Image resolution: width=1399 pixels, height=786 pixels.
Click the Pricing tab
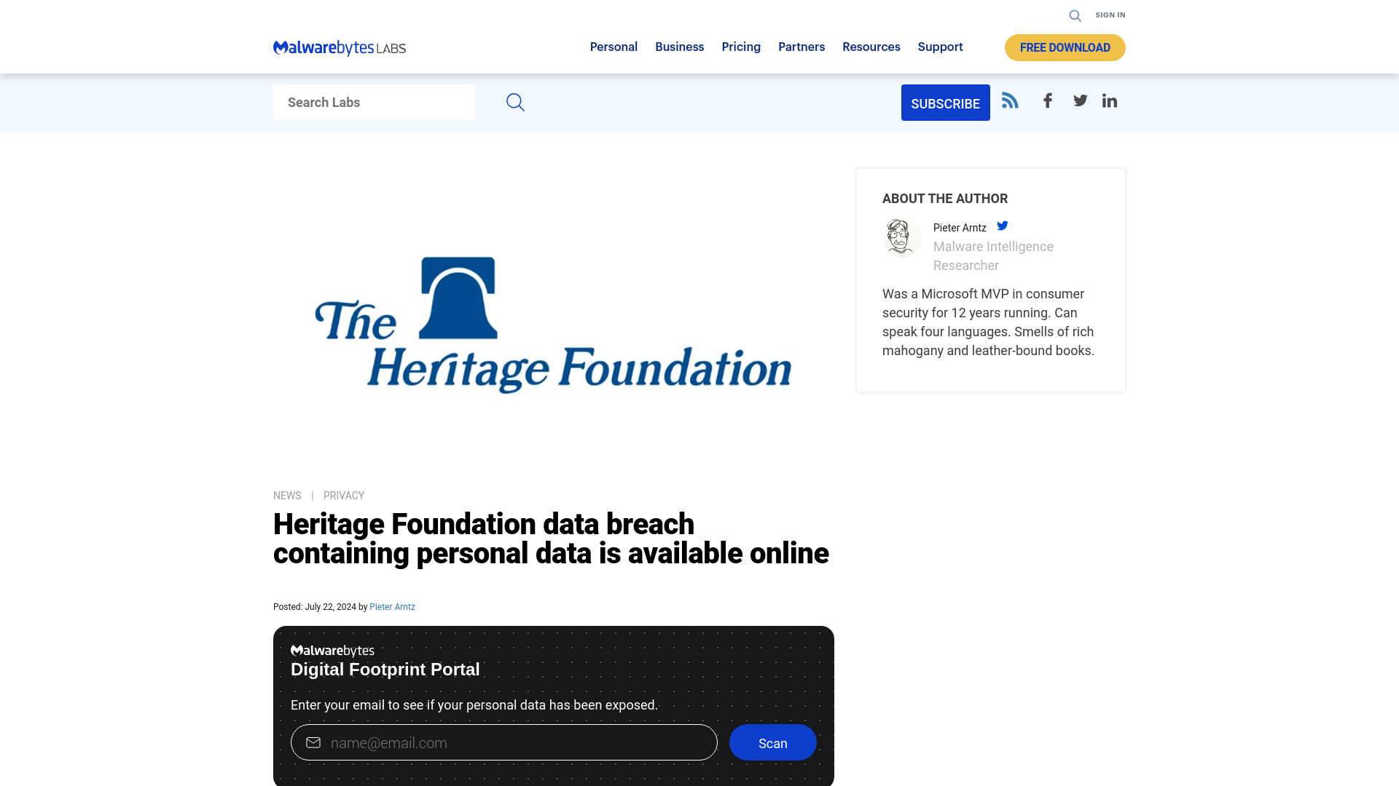coord(741,46)
